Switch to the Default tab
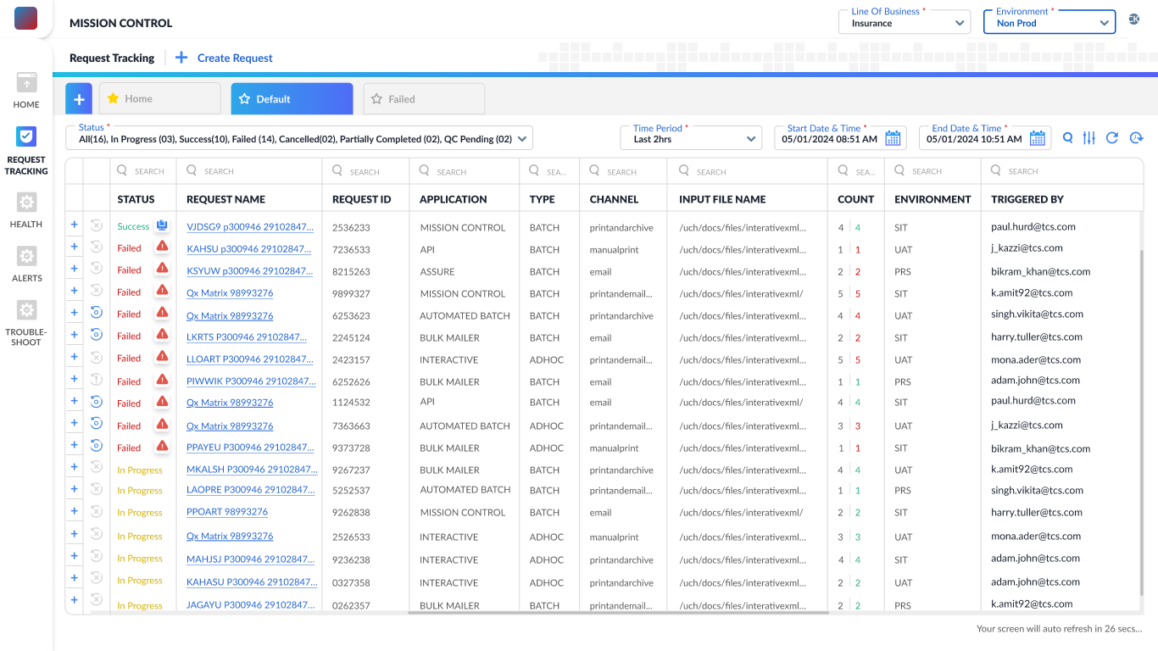 click(292, 99)
